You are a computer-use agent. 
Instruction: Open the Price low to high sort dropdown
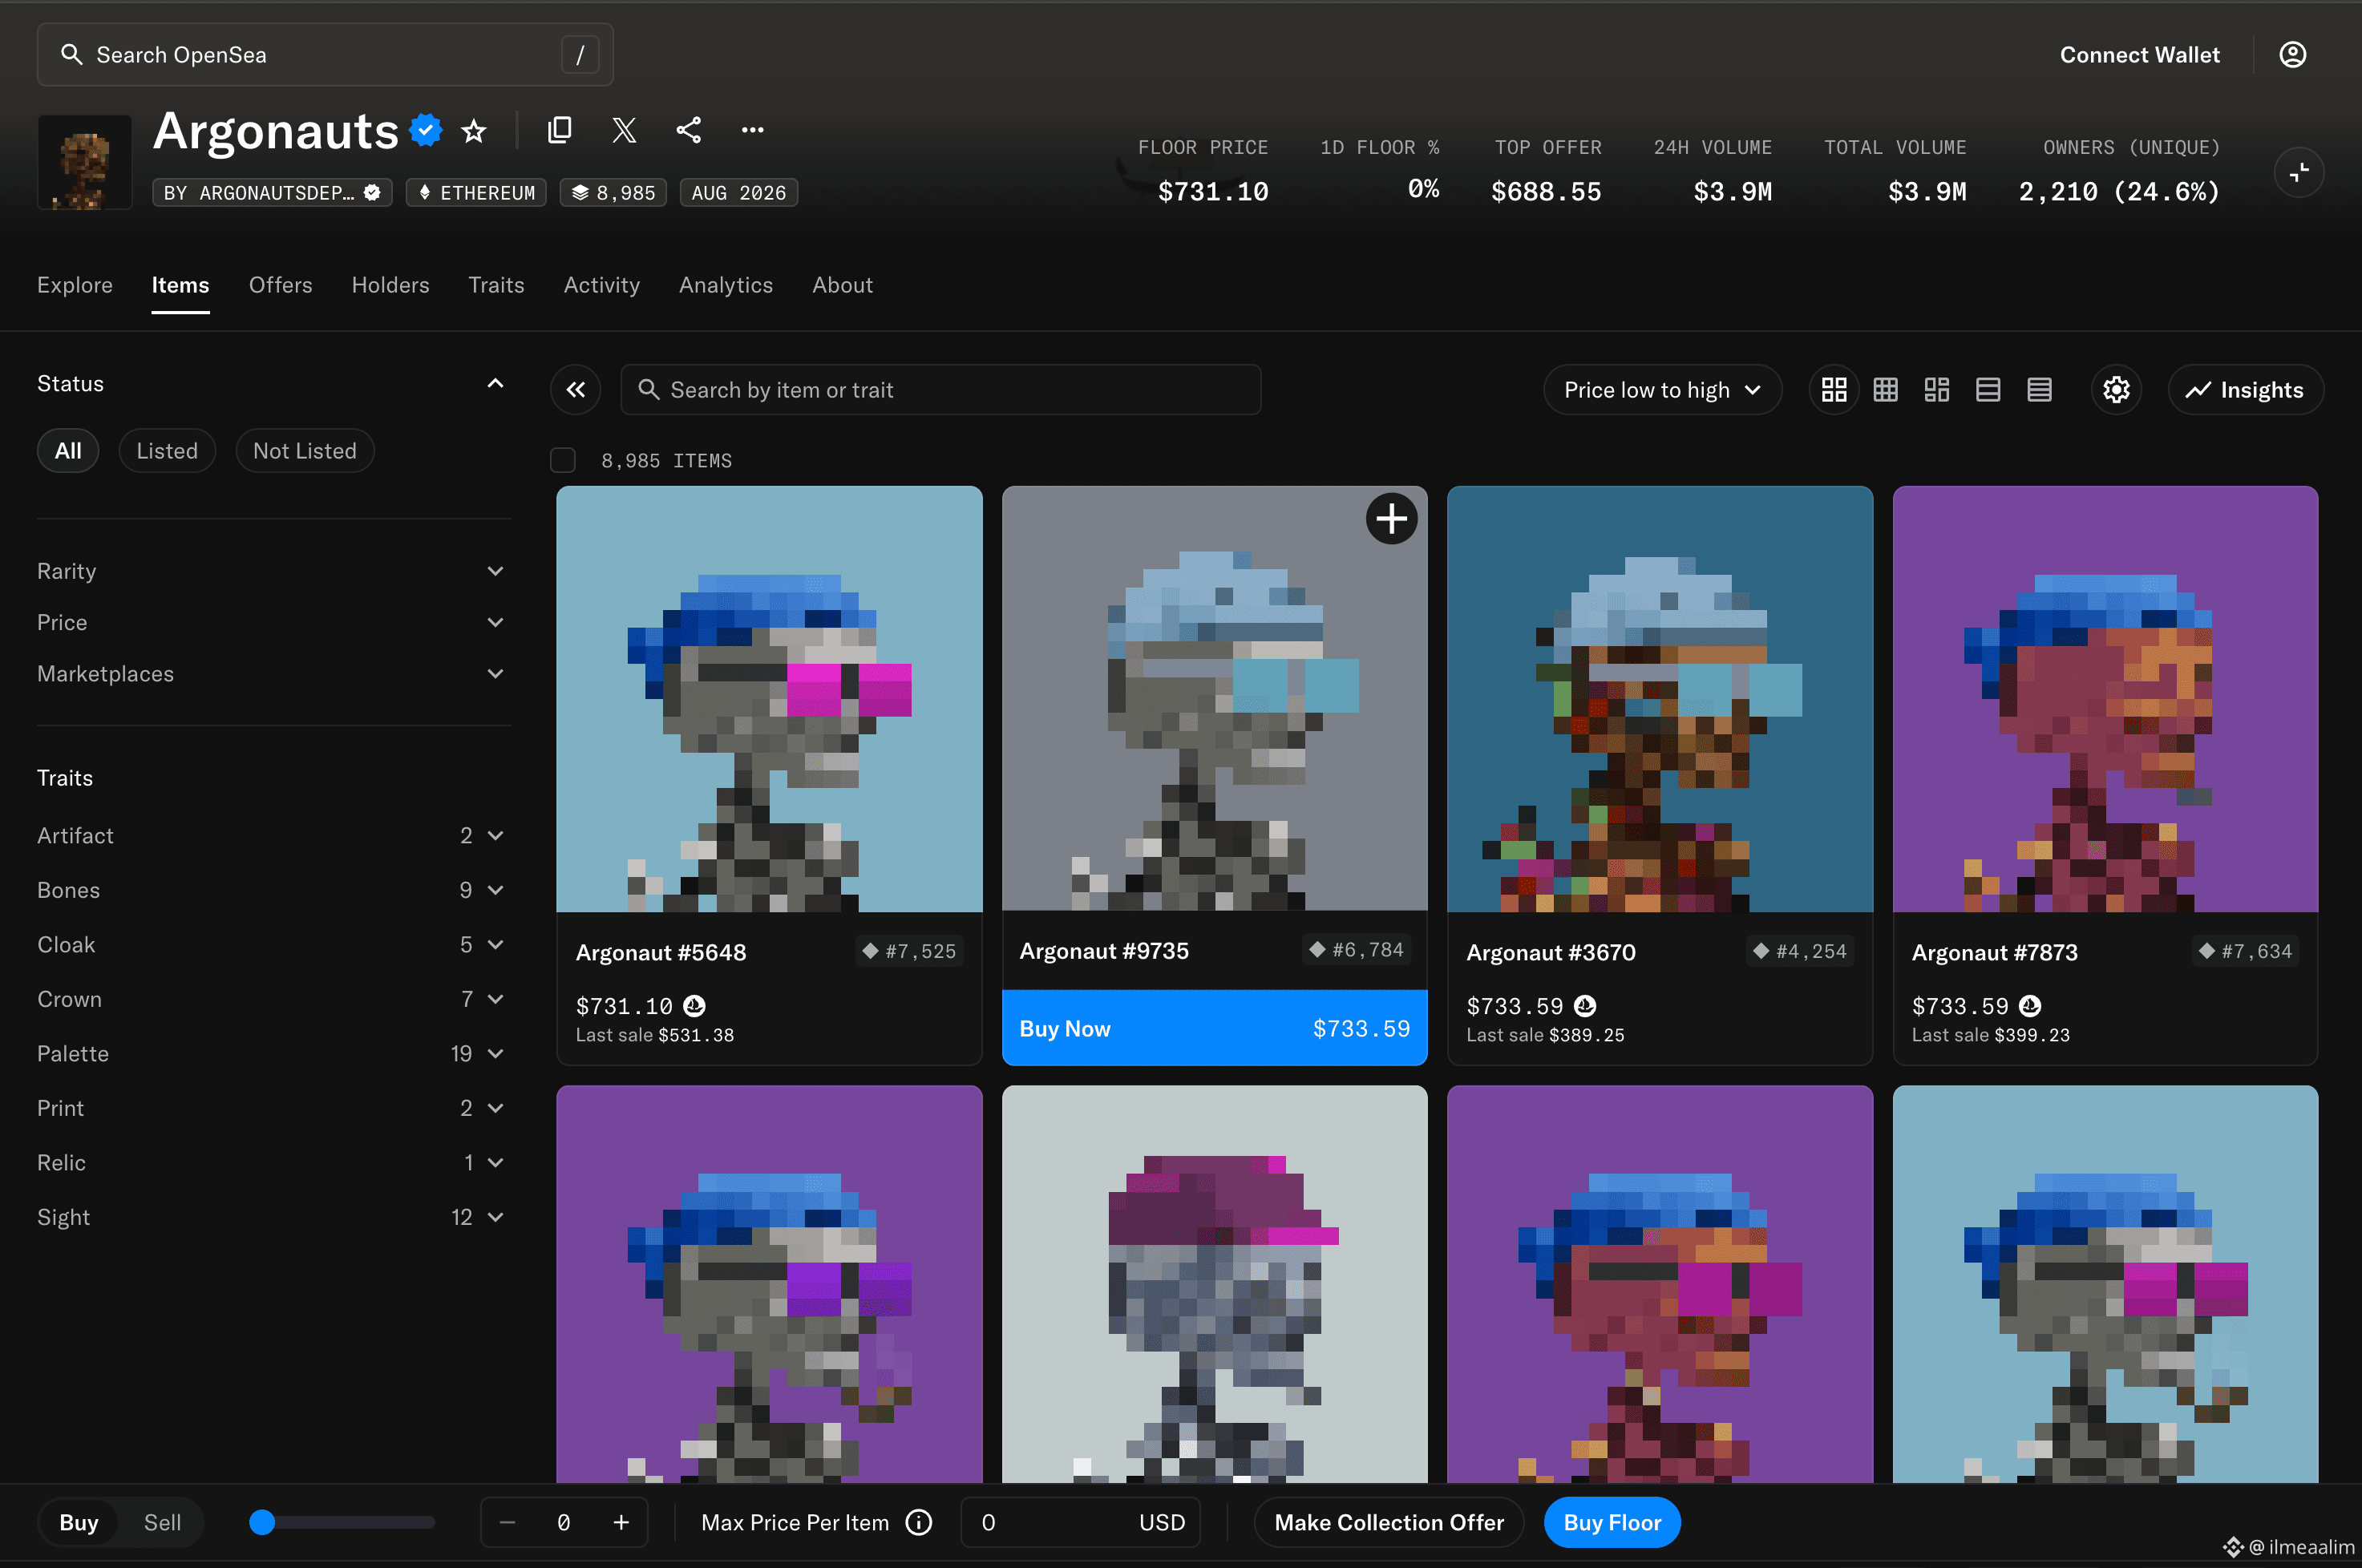1662,390
